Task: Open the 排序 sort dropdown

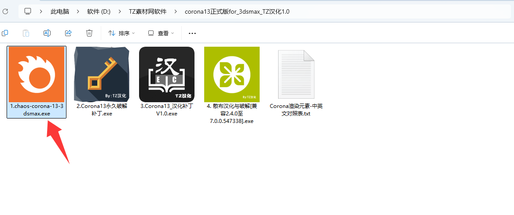Action: point(121,33)
